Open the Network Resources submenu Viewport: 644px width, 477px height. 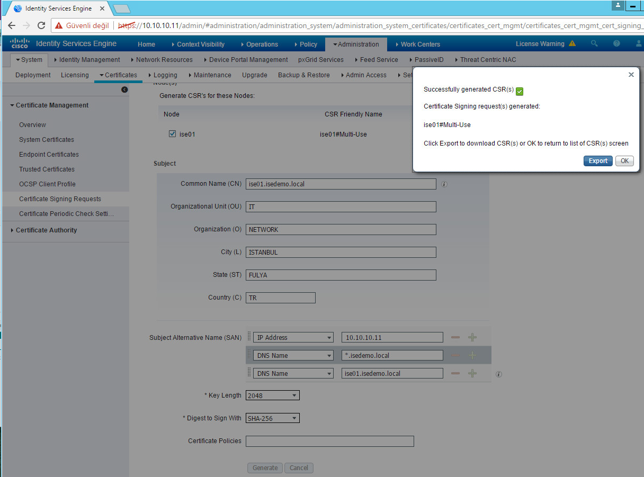coord(162,60)
